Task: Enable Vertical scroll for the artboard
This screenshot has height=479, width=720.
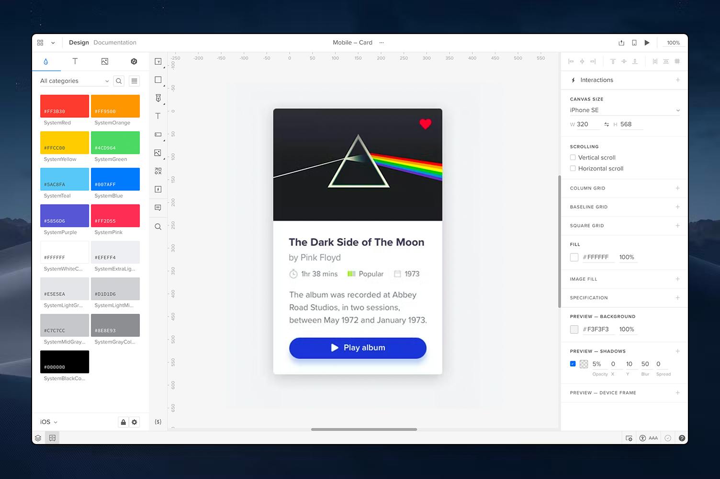Action: [573, 157]
